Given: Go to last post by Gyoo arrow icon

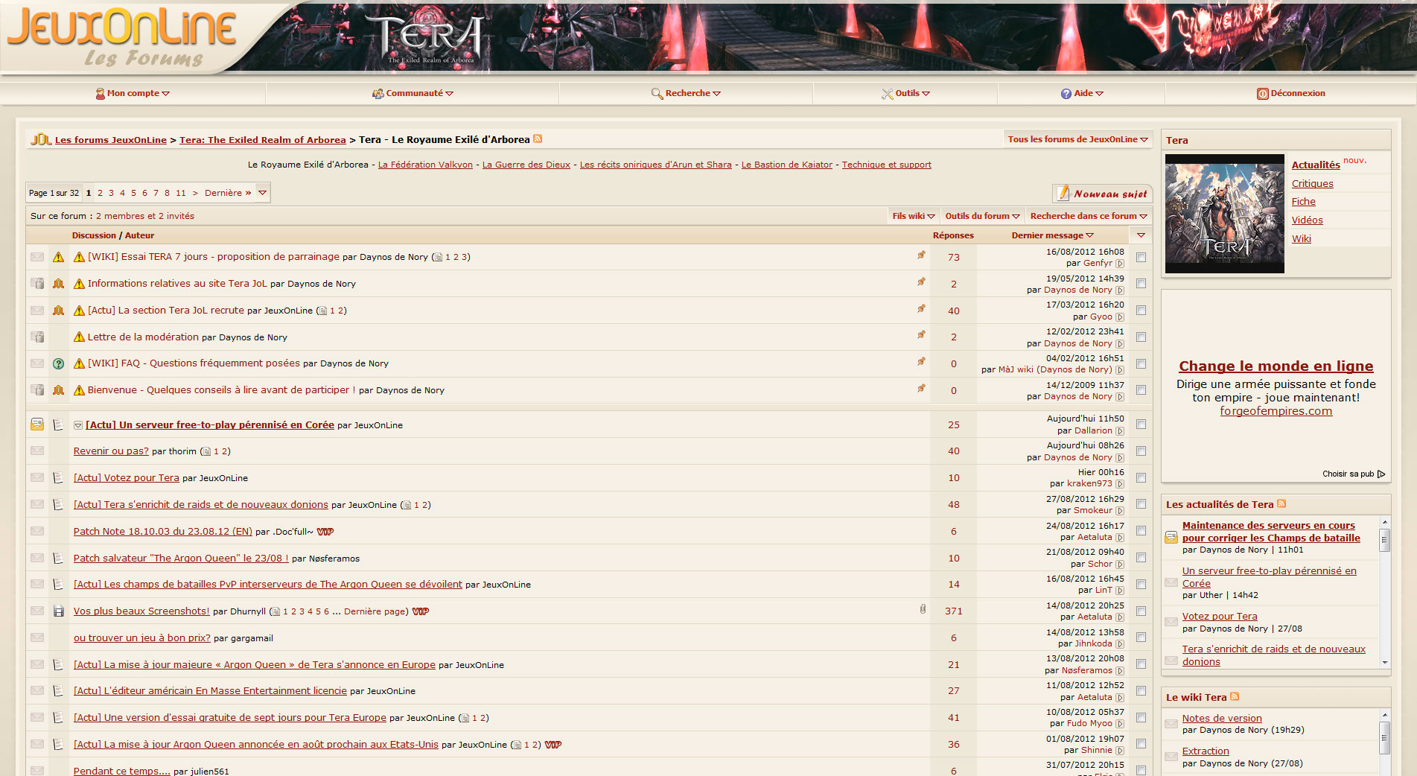Looking at the screenshot, I should coord(1120,317).
